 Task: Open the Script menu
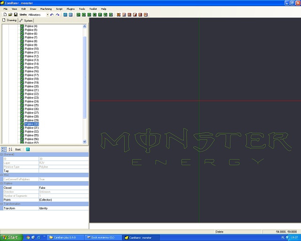(59, 9)
